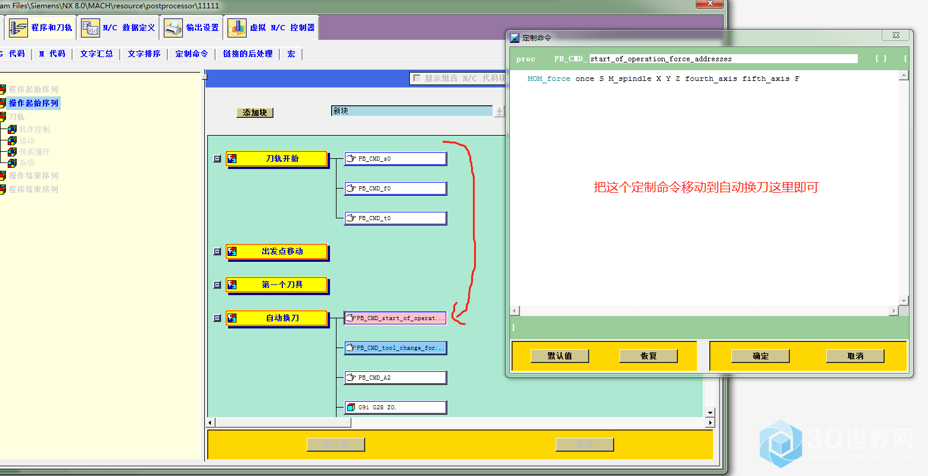Select 操作结束序列 in the tree

[x=33, y=176]
